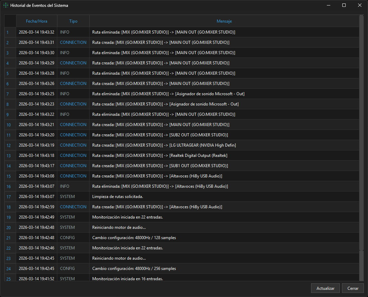
Task: Select row header number 7
Action: [10, 94]
